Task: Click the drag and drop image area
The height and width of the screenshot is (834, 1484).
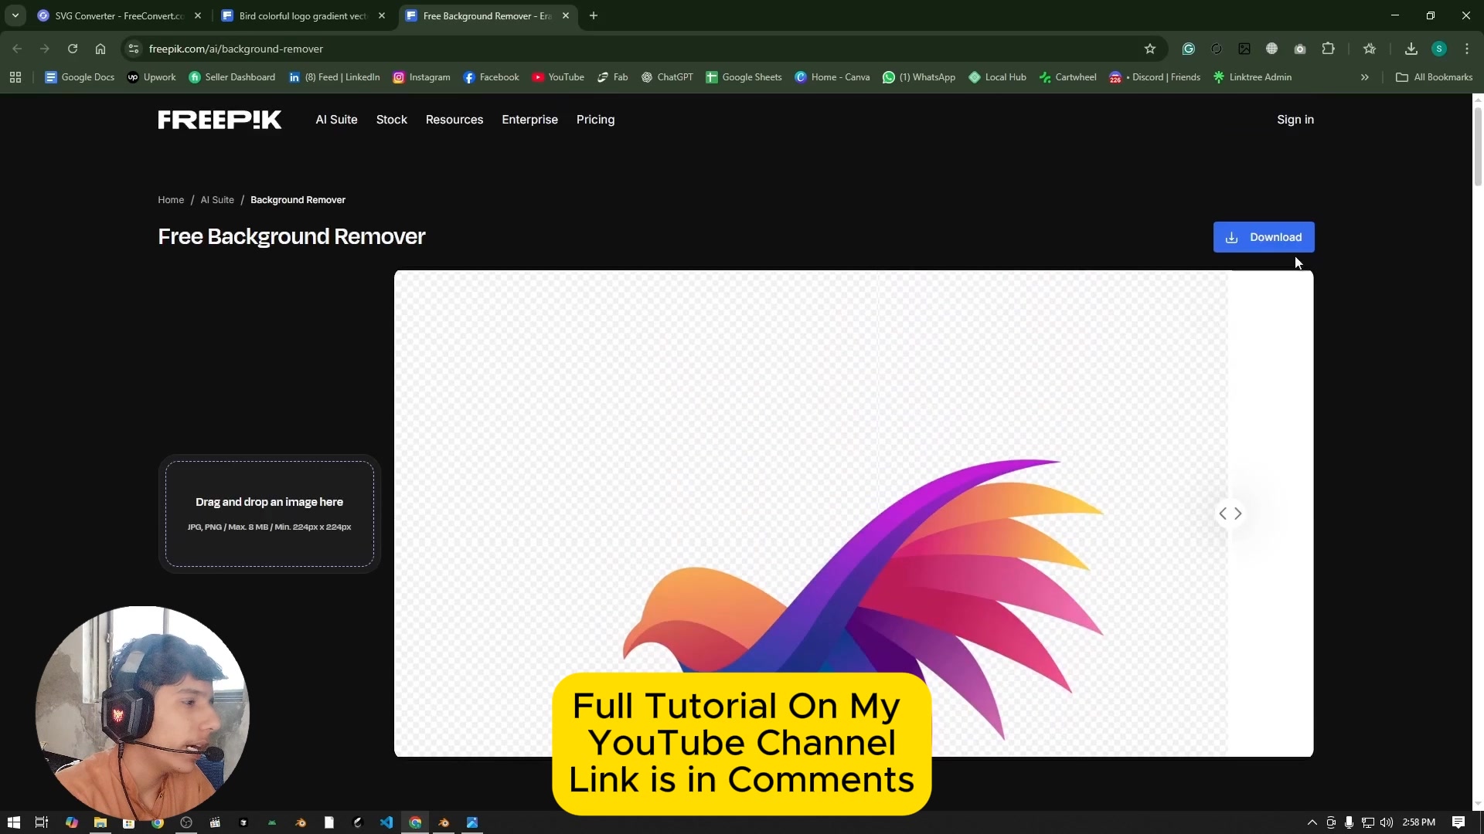Action: click(270, 514)
